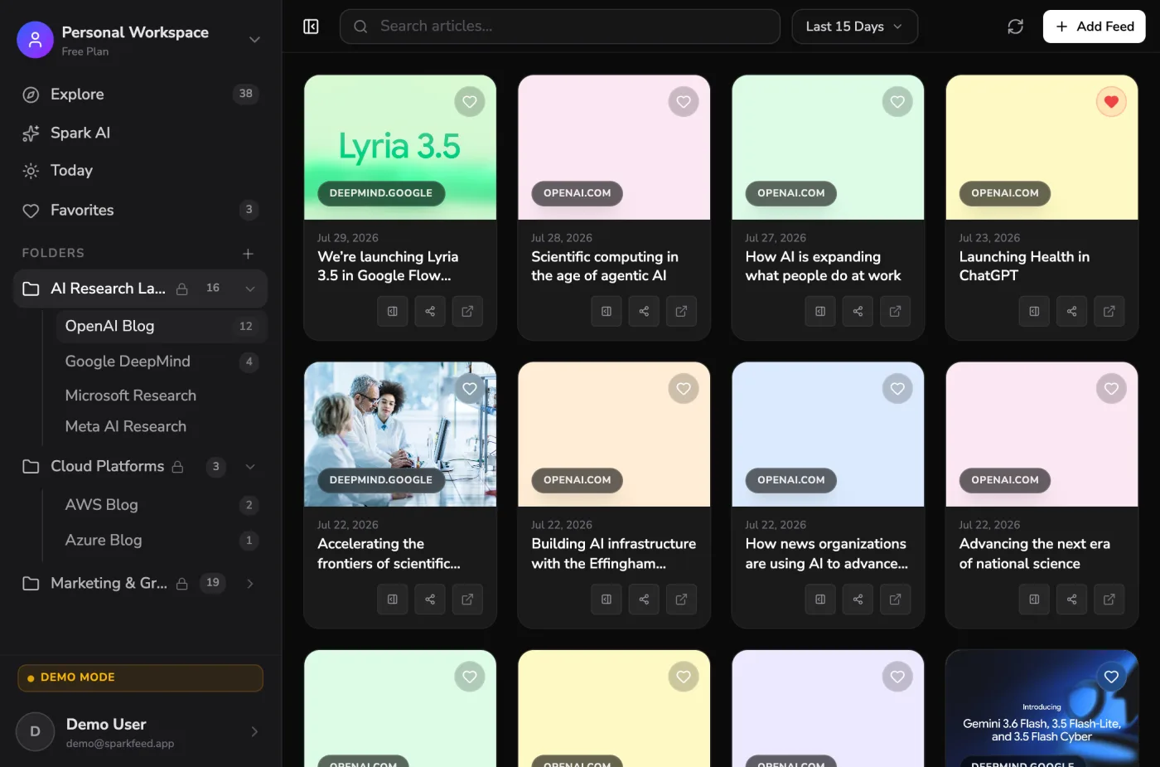Screen dimensions: 1160x767
Task: Favorite Building AI infrastructure article
Action: [x=684, y=389]
